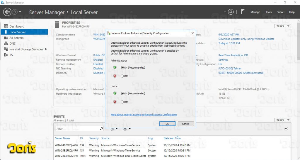This screenshot has width=300, height=160.
Task: Go back with the navigation arrow
Action: pyautogui.click(x=7, y=12)
